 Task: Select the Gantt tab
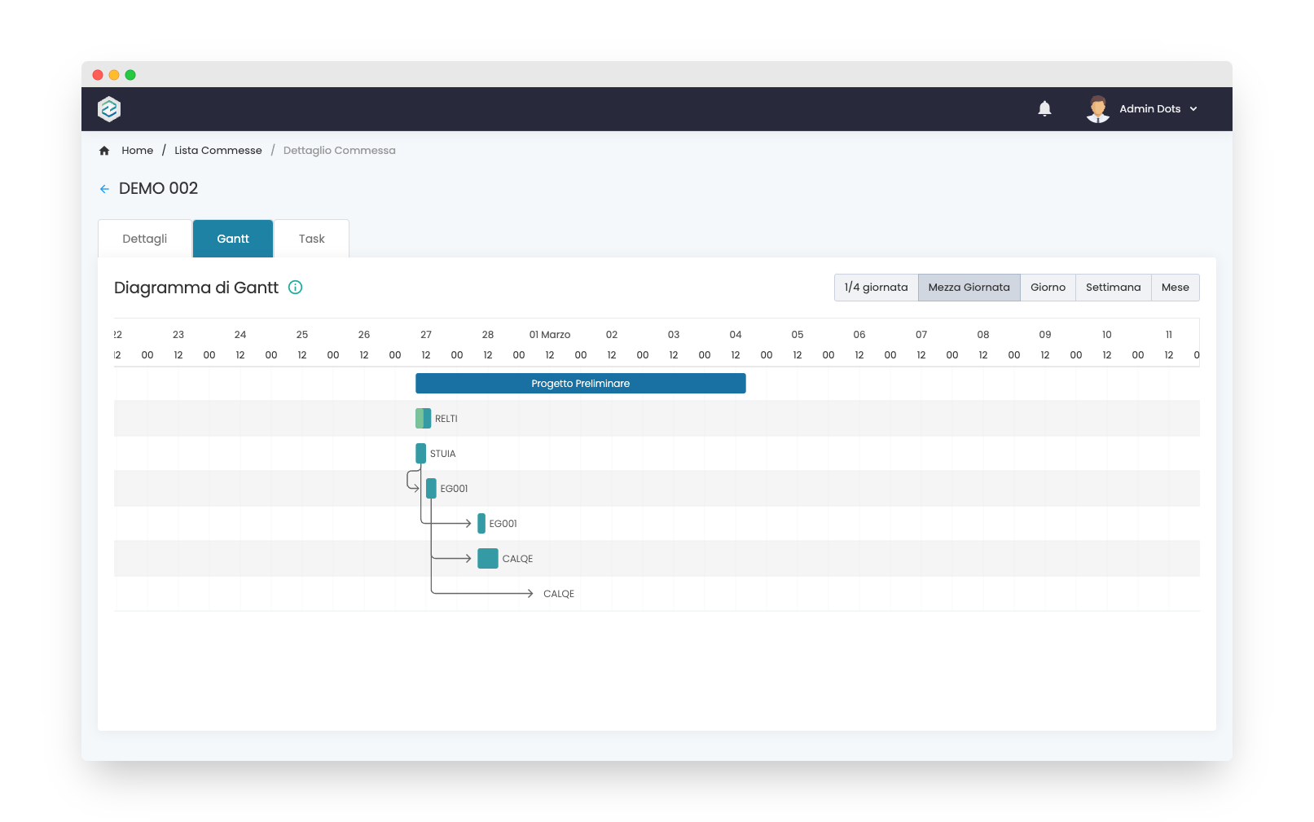232,238
